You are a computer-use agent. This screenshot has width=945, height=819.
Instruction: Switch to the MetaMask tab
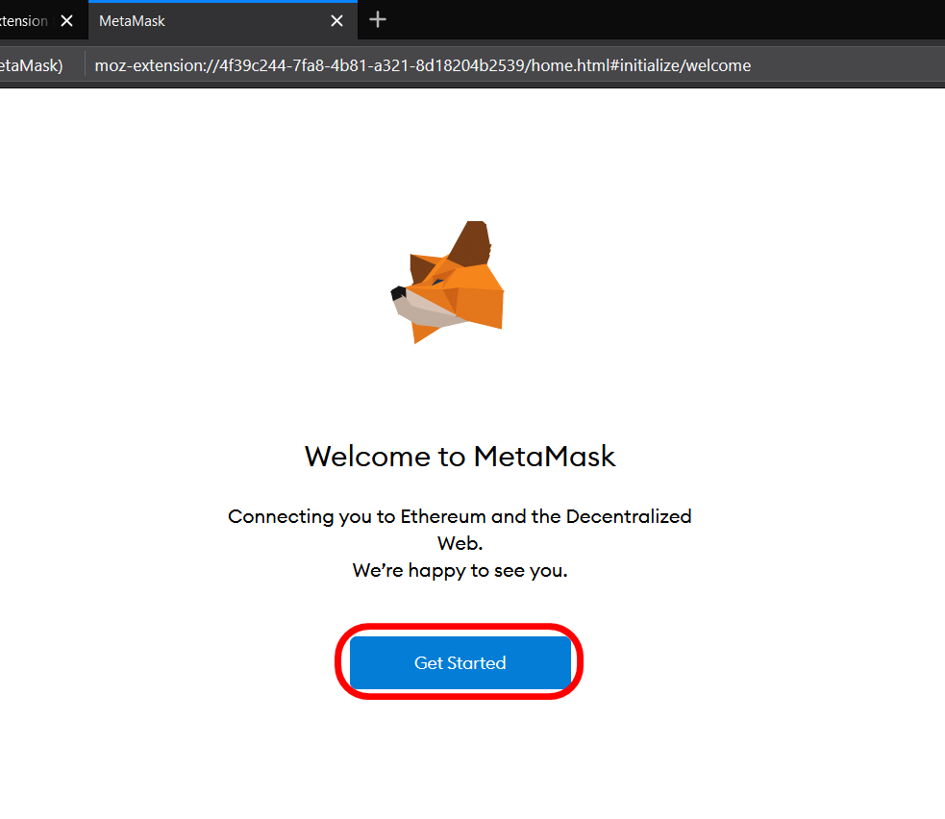tap(223, 20)
